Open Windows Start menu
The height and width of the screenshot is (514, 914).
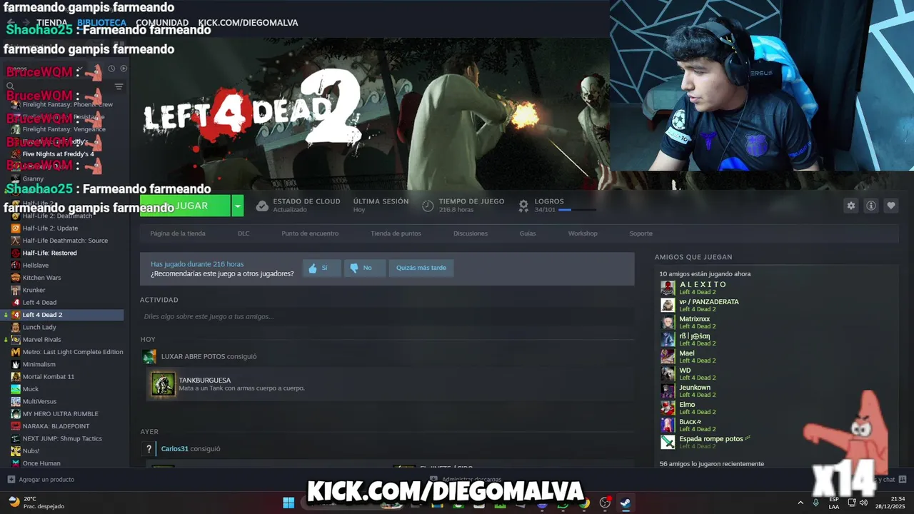pos(288,503)
